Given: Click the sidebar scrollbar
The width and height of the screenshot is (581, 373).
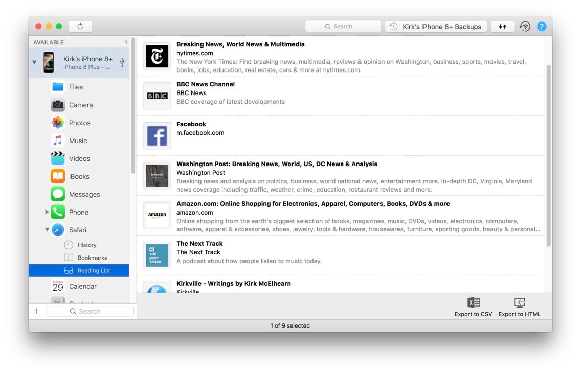Looking at the screenshot, I should point(133,105).
